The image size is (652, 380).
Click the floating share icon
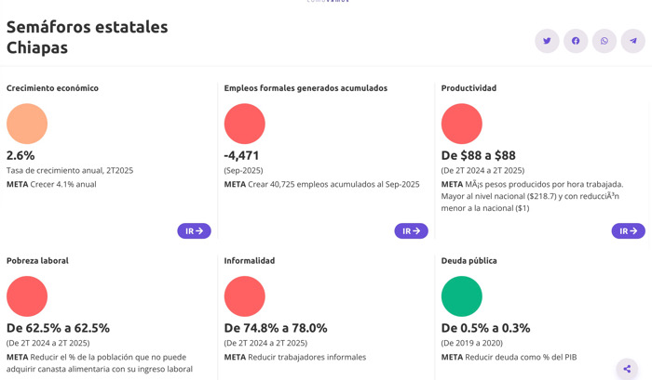[627, 369]
